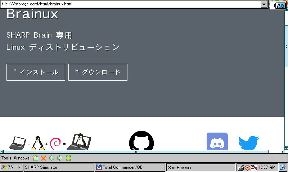Viewport: 288px width, 172px height.
Task: Click the laptop with penguin result image
Action: click(79, 142)
